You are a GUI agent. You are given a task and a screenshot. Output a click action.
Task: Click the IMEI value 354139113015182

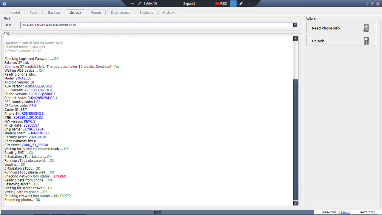coord(28,118)
